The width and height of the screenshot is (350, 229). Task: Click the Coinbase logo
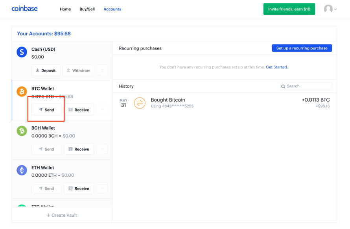pyautogui.click(x=24, y=9)
